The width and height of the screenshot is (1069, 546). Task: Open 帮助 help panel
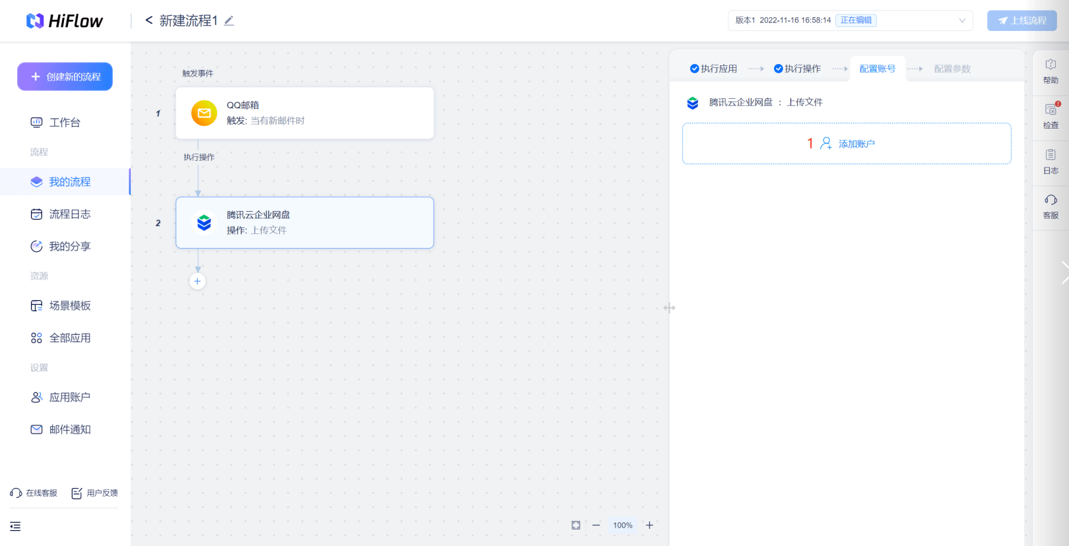(1051, 71)
